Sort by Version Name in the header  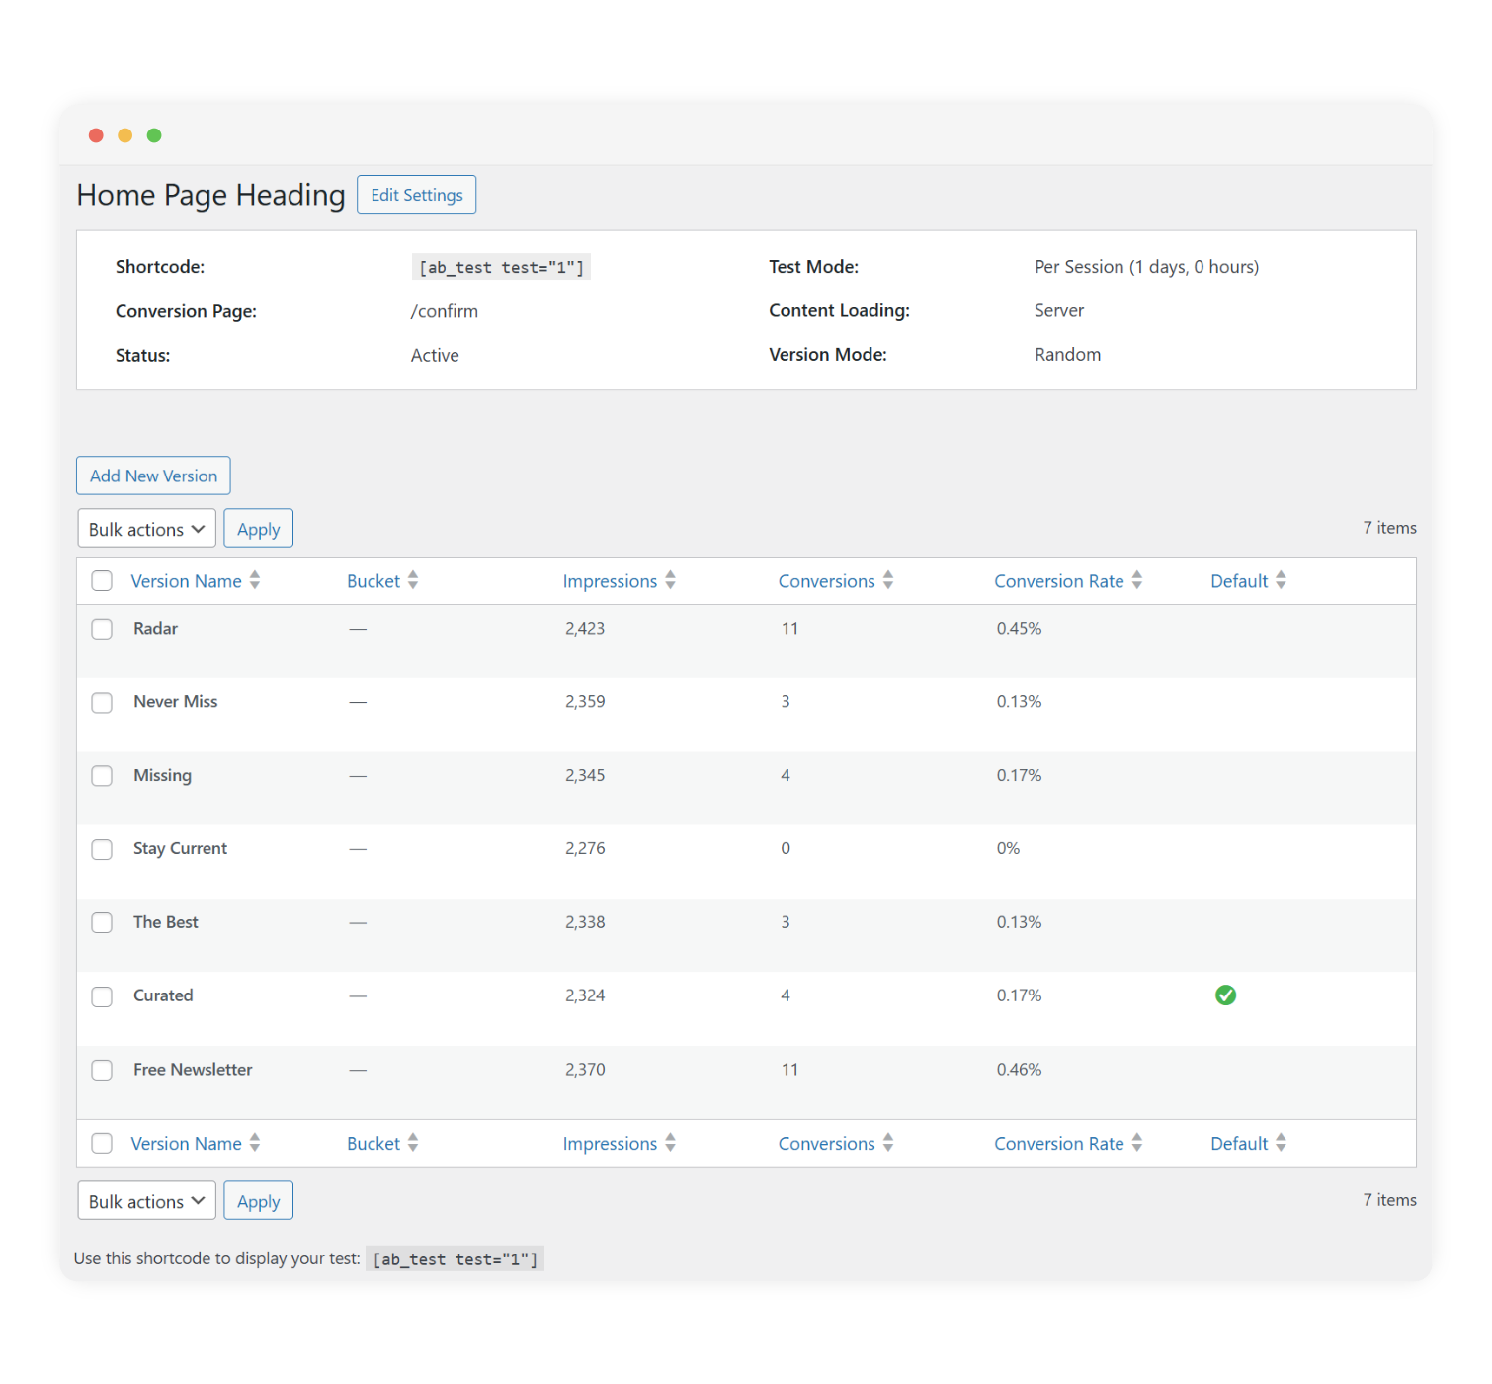point(186,581)
